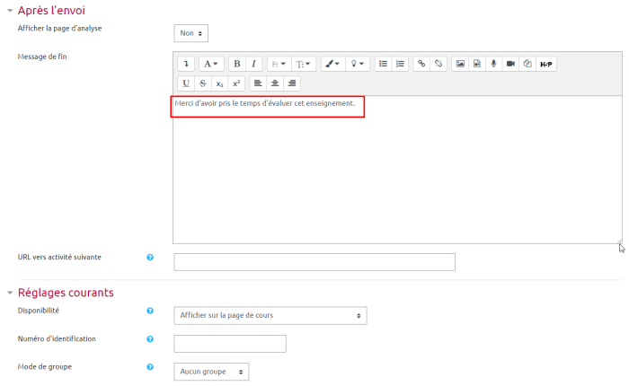Click the URL vers activité suivante field
Image resolution: width=629 pixels, height=386 pixels.
(x=314, y=262)
